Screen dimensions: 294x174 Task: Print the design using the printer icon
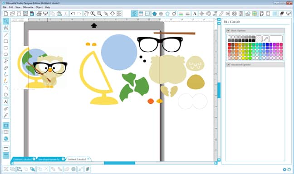[39, 14]
